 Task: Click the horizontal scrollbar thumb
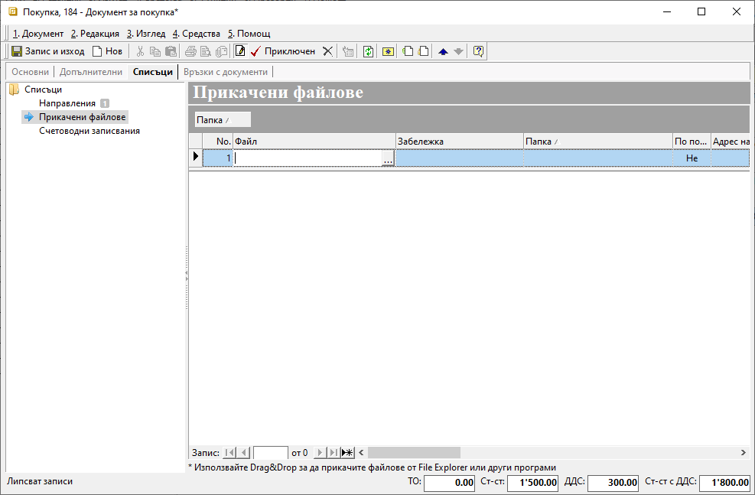point(413,453)
